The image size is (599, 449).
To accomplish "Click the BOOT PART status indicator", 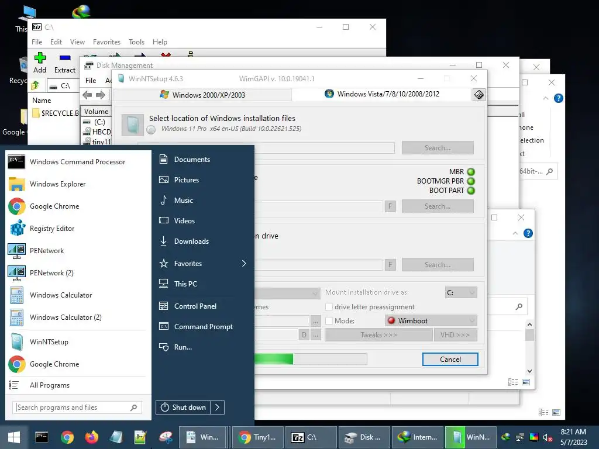I will tap(471, 191).
